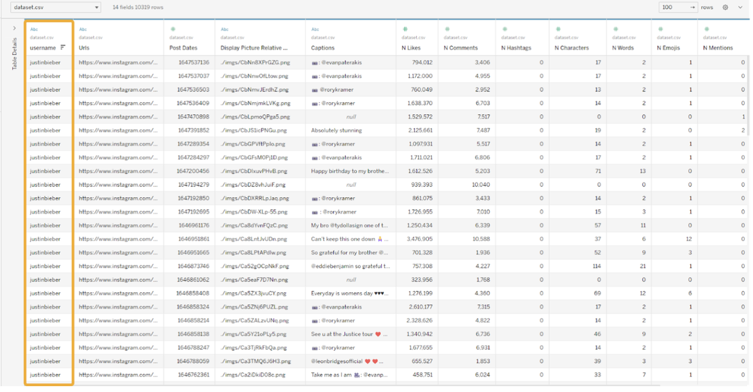
Task: Expand the Table Details sidebar
Action: point(14,27)
